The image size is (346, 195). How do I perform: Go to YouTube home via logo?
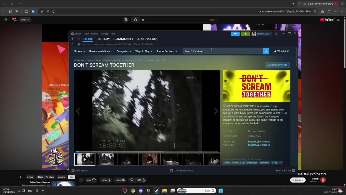click(327, 20)
